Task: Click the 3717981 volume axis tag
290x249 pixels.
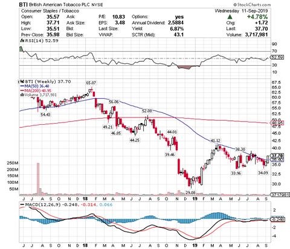Action: coord(279,195)
